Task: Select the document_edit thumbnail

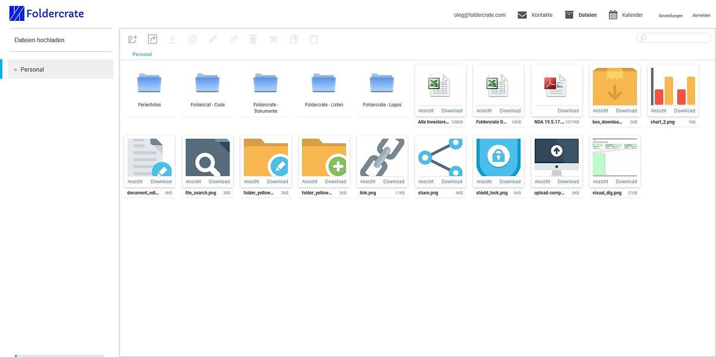Action: (149, 158)
